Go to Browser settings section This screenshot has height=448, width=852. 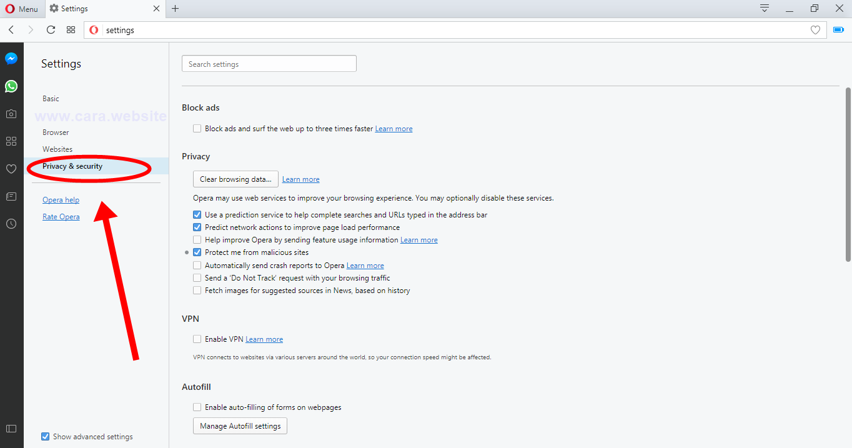(56, 132)
